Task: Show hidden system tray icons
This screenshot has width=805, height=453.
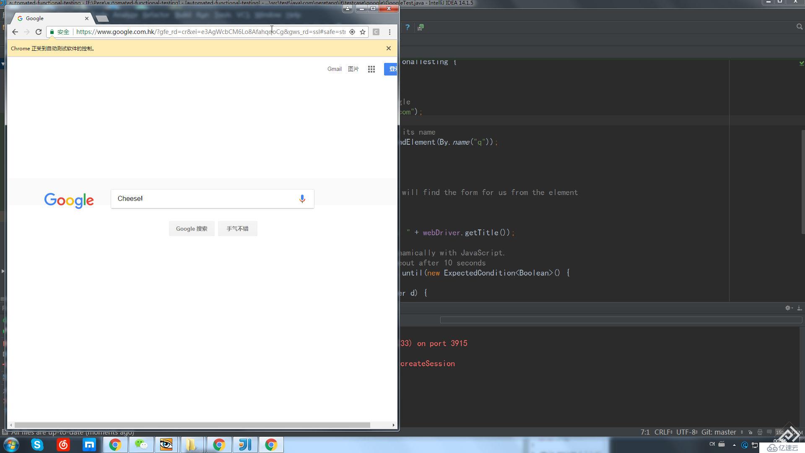Action: tap(734, 445)
